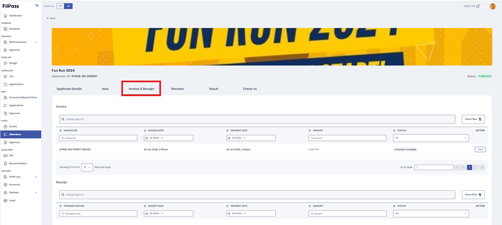Focus the Receipt Global Search field
The height and width of the screenshot is (225, 502).
257,194
